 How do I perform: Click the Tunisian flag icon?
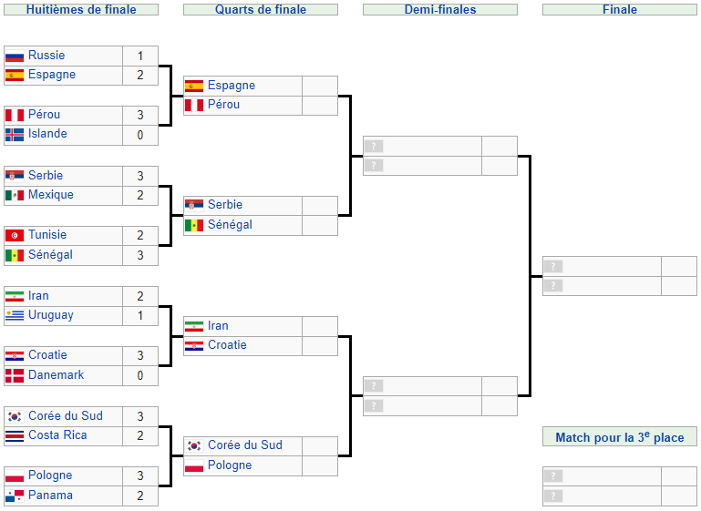click(x=15, y=235)
